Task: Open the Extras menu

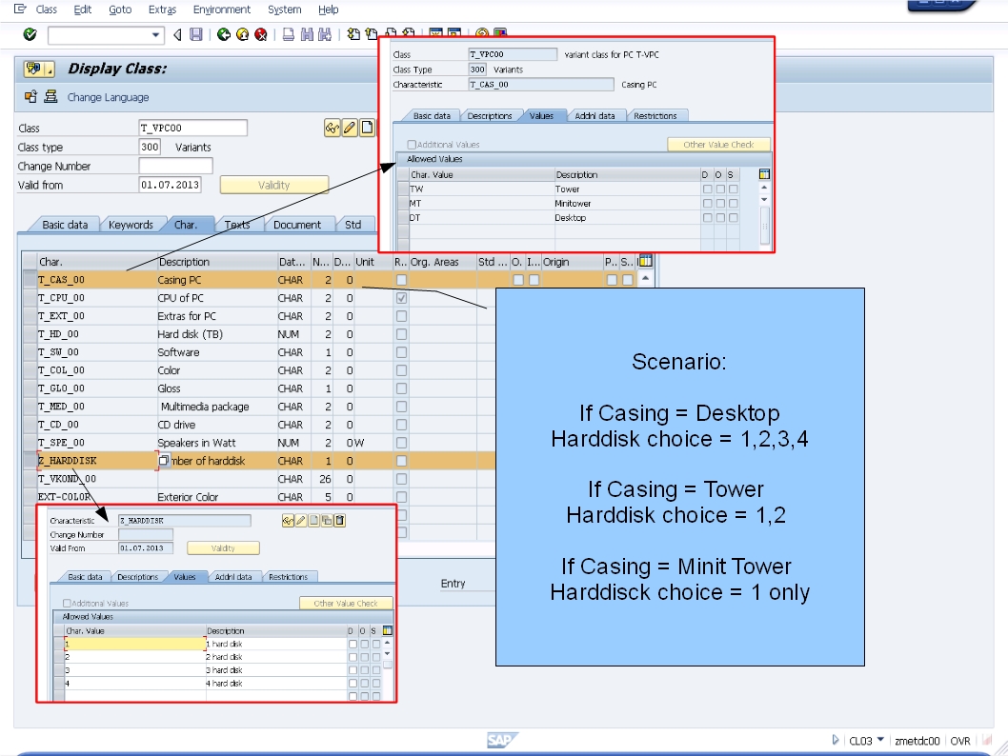Action: [162, 10]
